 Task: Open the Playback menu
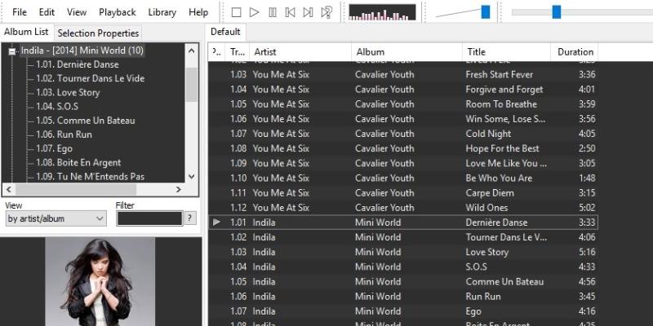coord(118,12)
